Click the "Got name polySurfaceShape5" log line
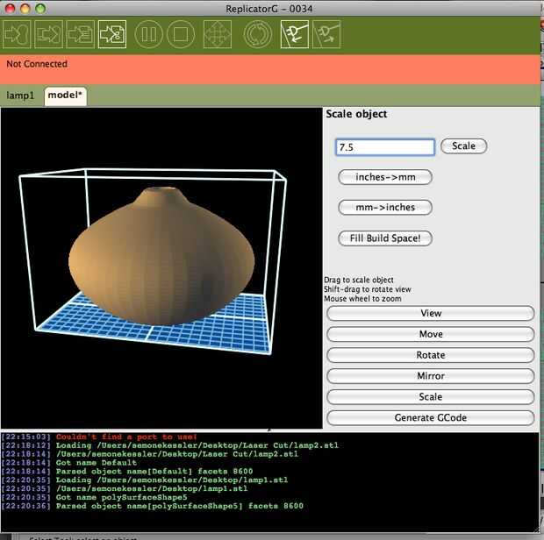544x540 pixels. coord(121,497)
